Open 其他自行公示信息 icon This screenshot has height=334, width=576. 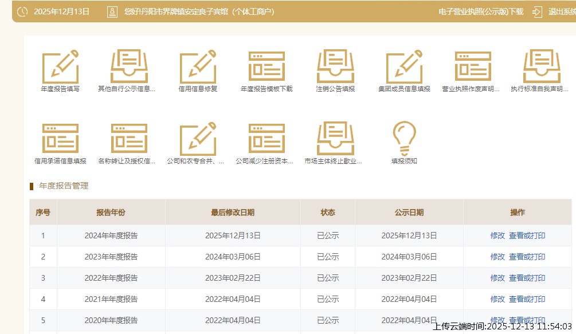pos(129,67)
